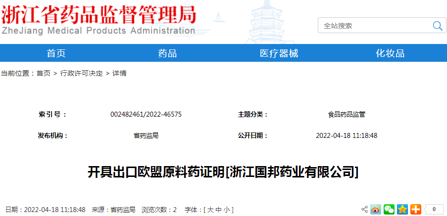Viewport: 447px width, 216px height.
Task: Open more sharing options plus icon
Action: (x=416, y=210)
